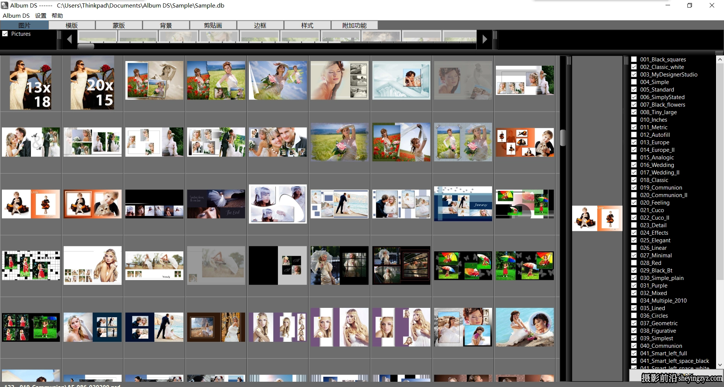Image resolution: width=724 pixels, height=387 pixels.
Task: Open the blue Jenny layout thumbnail
Action: pos(463,203)
